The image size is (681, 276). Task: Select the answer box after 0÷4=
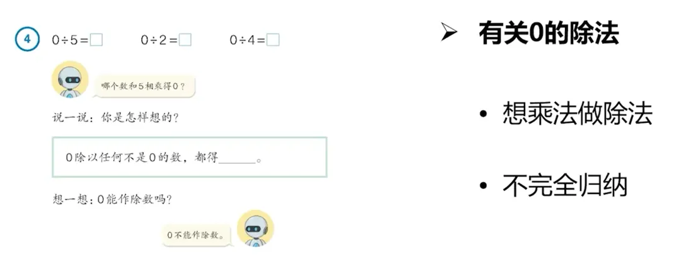pyautogui.click(x=273, y=40)
